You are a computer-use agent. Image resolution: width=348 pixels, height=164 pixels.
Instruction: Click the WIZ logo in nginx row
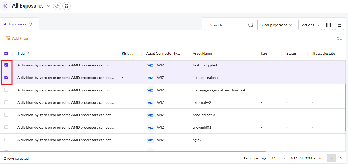click(x=150, y=140)
